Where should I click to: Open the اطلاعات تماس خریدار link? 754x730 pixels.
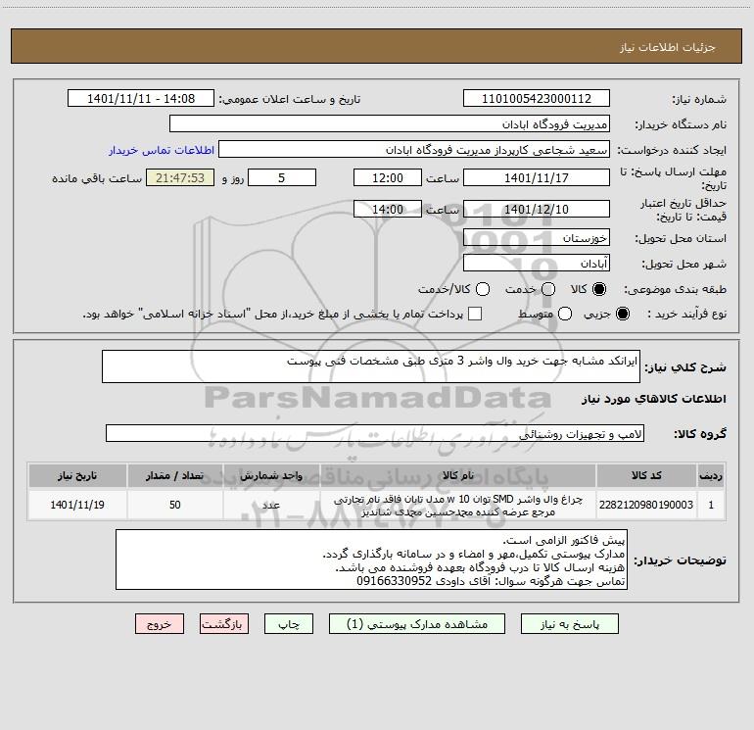(x=162, y=150)
